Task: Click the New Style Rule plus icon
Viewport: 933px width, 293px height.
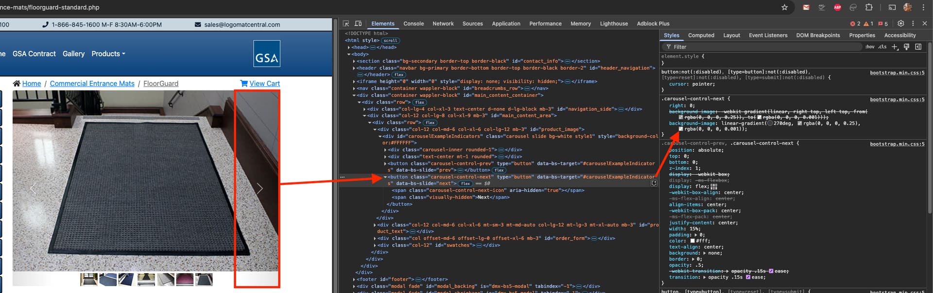Action: point(895,47)
